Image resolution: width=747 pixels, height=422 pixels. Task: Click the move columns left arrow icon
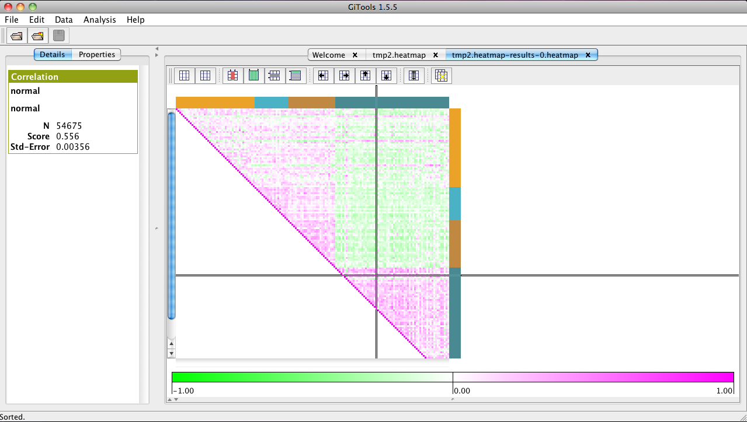[x=323, y=75]
